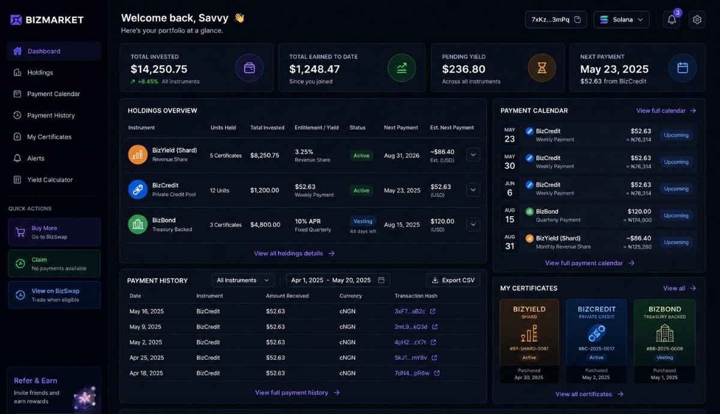Screen dimensions: 720x414
Task: Click the $14,250.75 total invested value
Action: click(159, 69)
